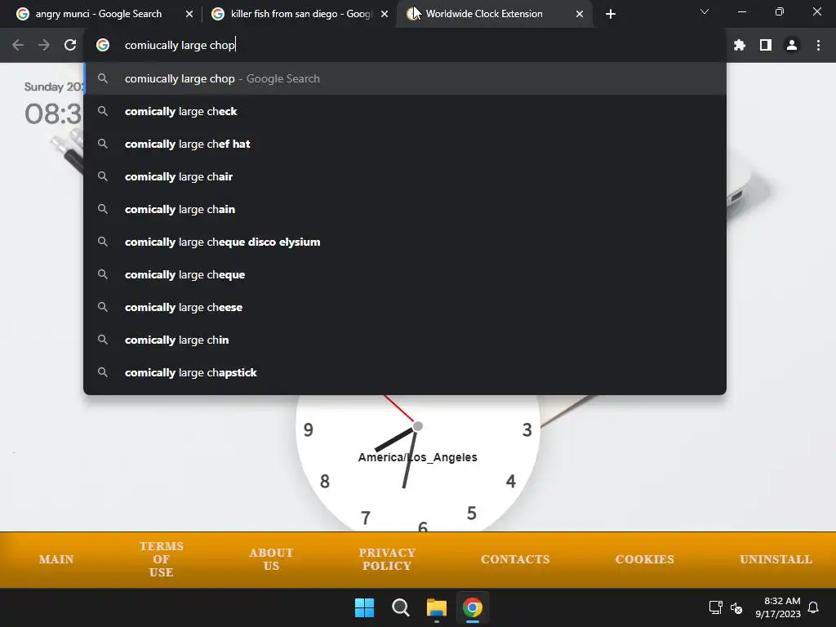The height and width of the screenshot is (627, 836).
Task: Close the killer fish tab
Action: tap(385, 14)
